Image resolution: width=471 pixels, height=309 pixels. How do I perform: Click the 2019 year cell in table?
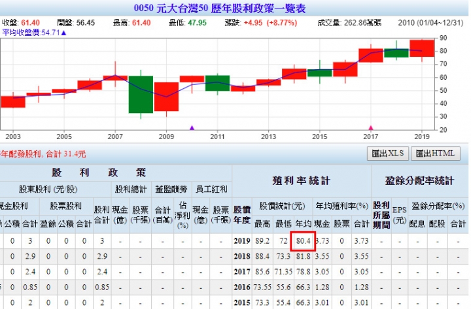[x=242, y=241]
